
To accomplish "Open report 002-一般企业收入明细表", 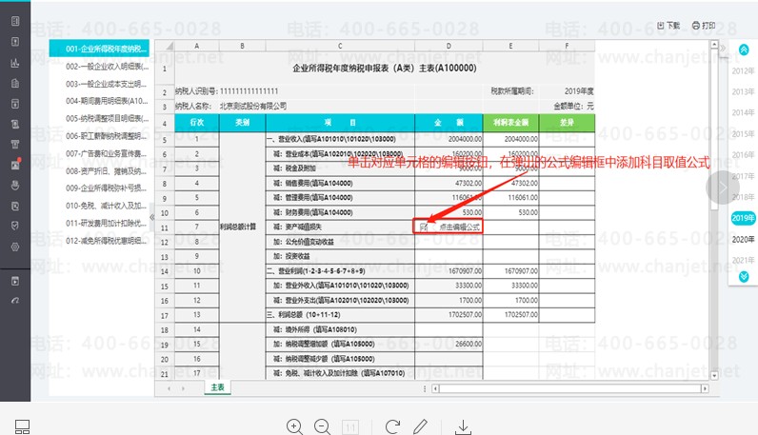I will (107, 67).
